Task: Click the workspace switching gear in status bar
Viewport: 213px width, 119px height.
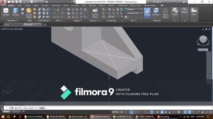Action: click(179, 112)
